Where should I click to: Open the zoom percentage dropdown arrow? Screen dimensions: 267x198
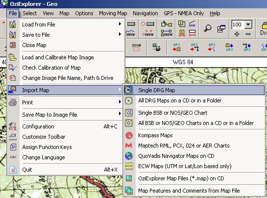[248, 25]
